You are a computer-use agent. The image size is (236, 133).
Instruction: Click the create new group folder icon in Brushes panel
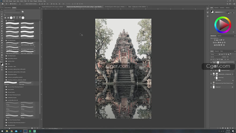(x=32, y=128)
